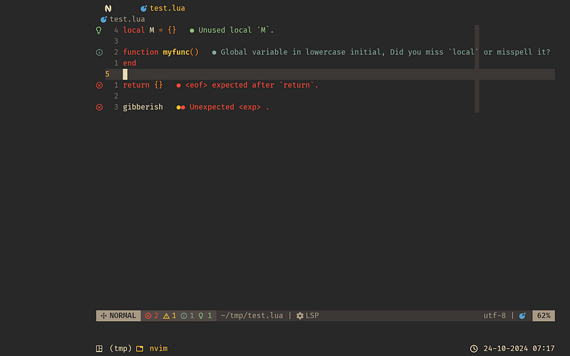The image size is (570, 356).
Task: Click the test.lua winbar breadcrumb
Action: click(128, 19)
